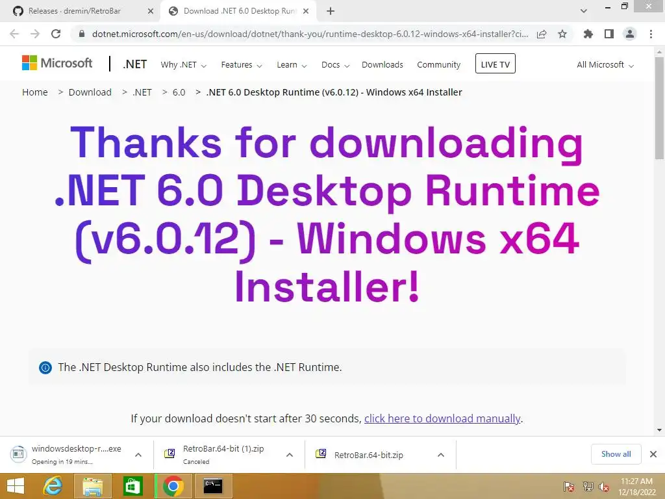
Task: Expand the Why .NET menu
Action: pos(183,65)
